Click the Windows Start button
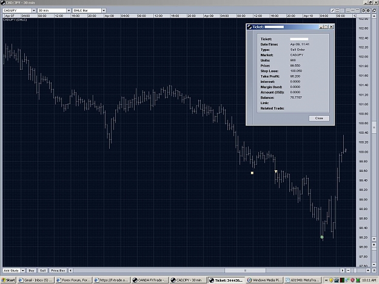The height and width of the screenshot is (284, 379). pyautogui.click(x=8, y=280)
